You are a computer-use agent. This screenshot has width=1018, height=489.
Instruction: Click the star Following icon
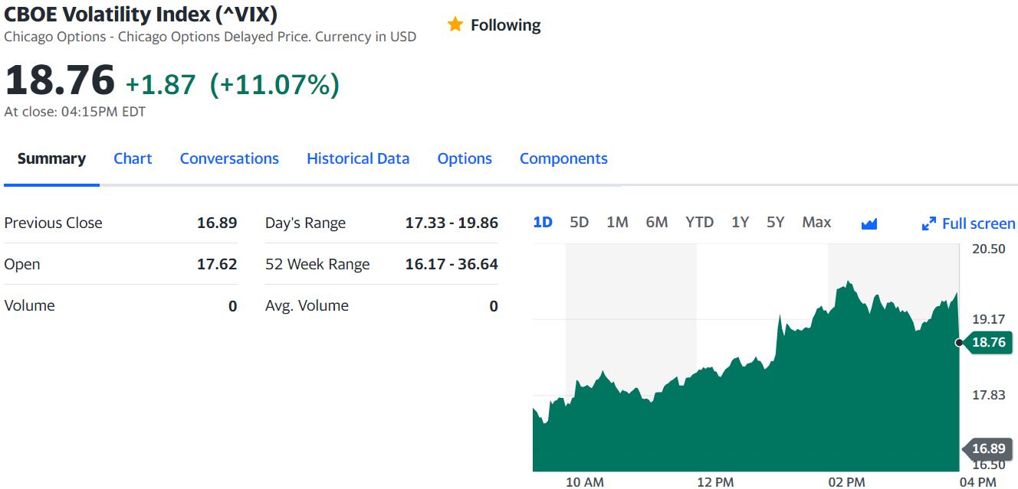click(455, 24)
